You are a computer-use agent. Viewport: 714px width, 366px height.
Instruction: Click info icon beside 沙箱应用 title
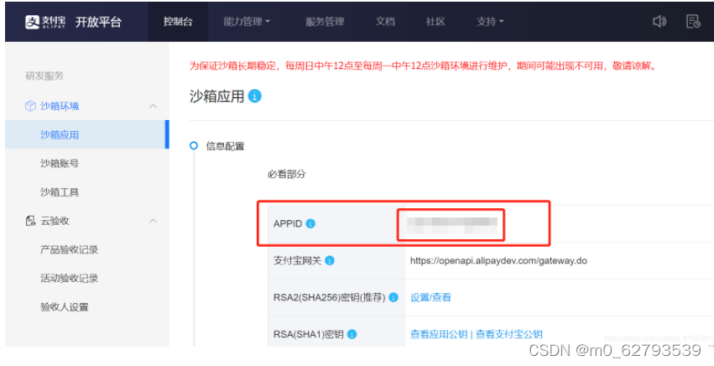[255, 97]
